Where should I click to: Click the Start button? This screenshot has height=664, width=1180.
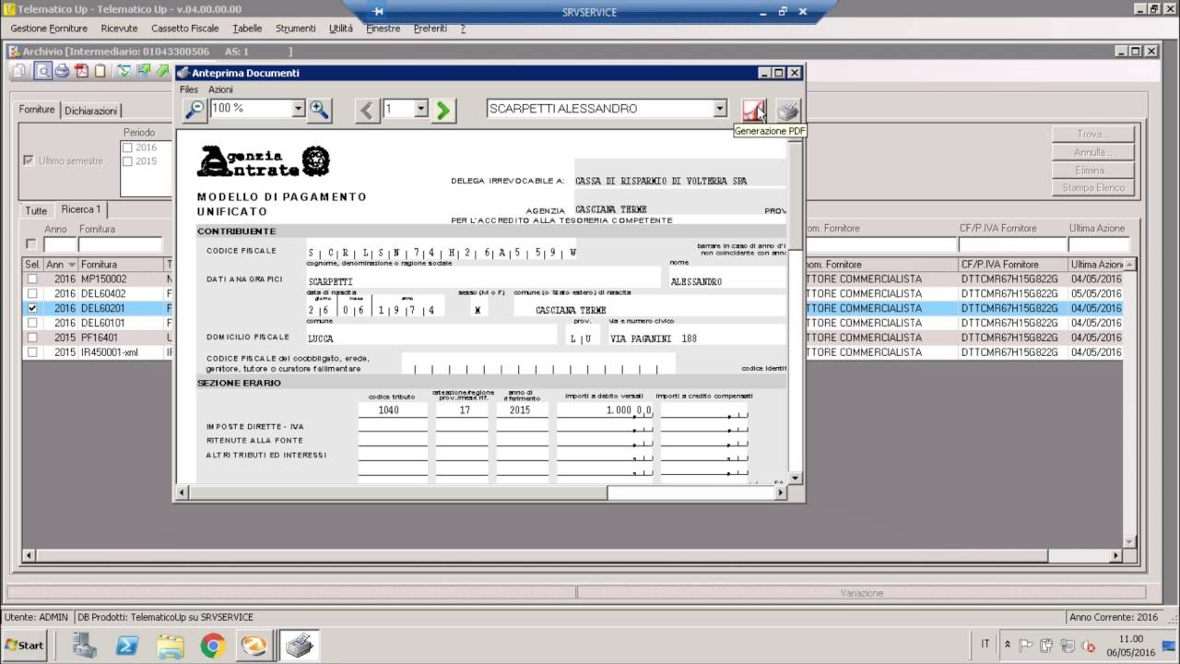(x=25, y=645)
